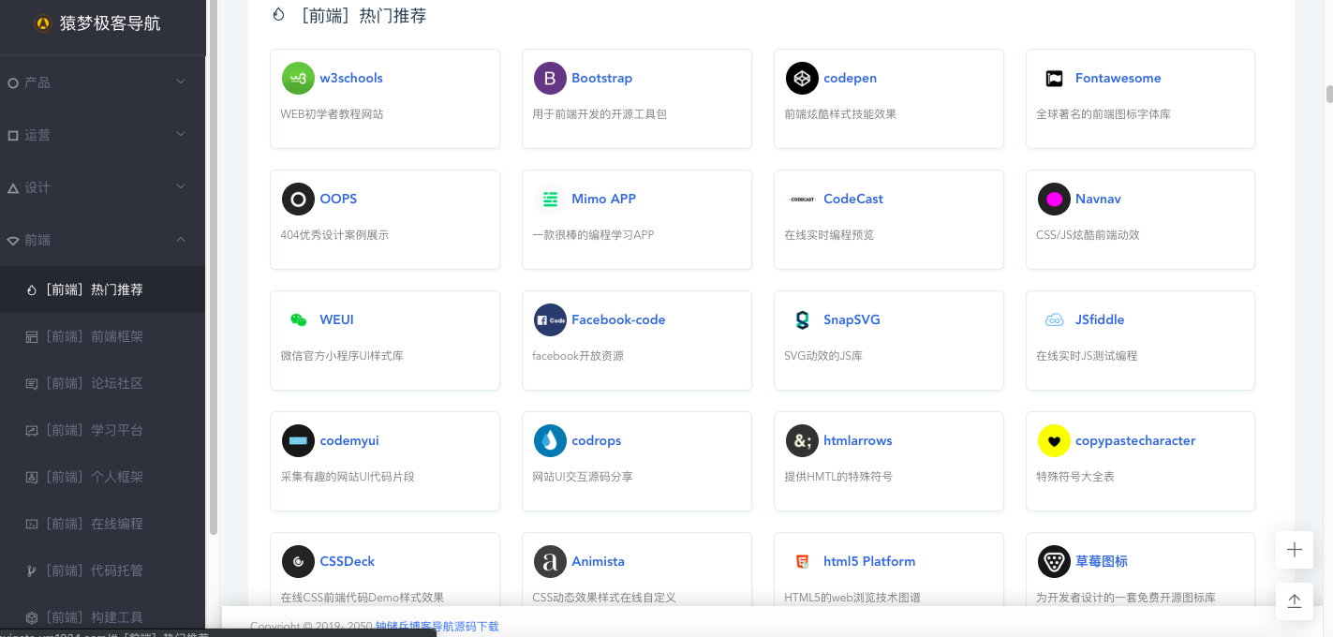
Task: Click the description CSS/JS炫酷前端动效
Action: click(1088, 235)
